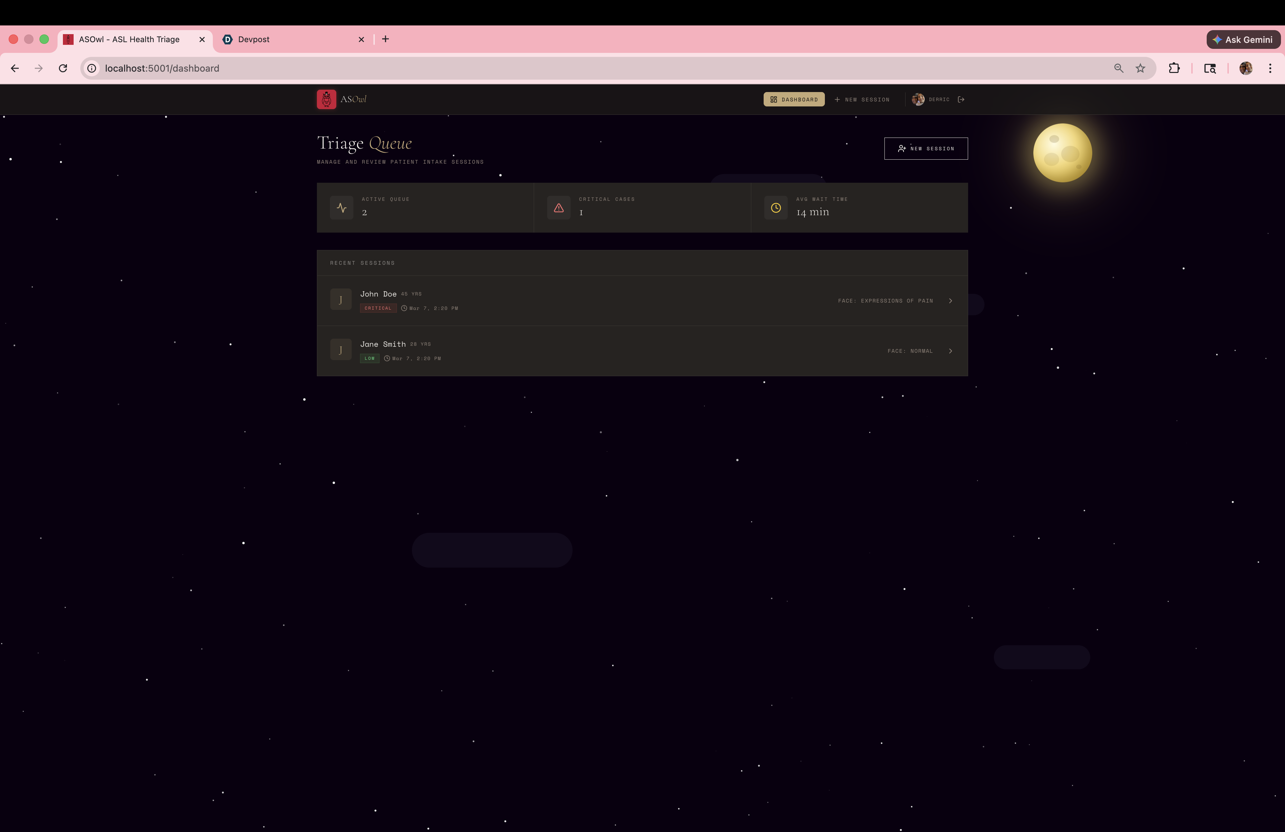Click Derric's profile avatar in navbar
Image resolution: width=1285 pixels, height=832 pixels.
(917, 99)
